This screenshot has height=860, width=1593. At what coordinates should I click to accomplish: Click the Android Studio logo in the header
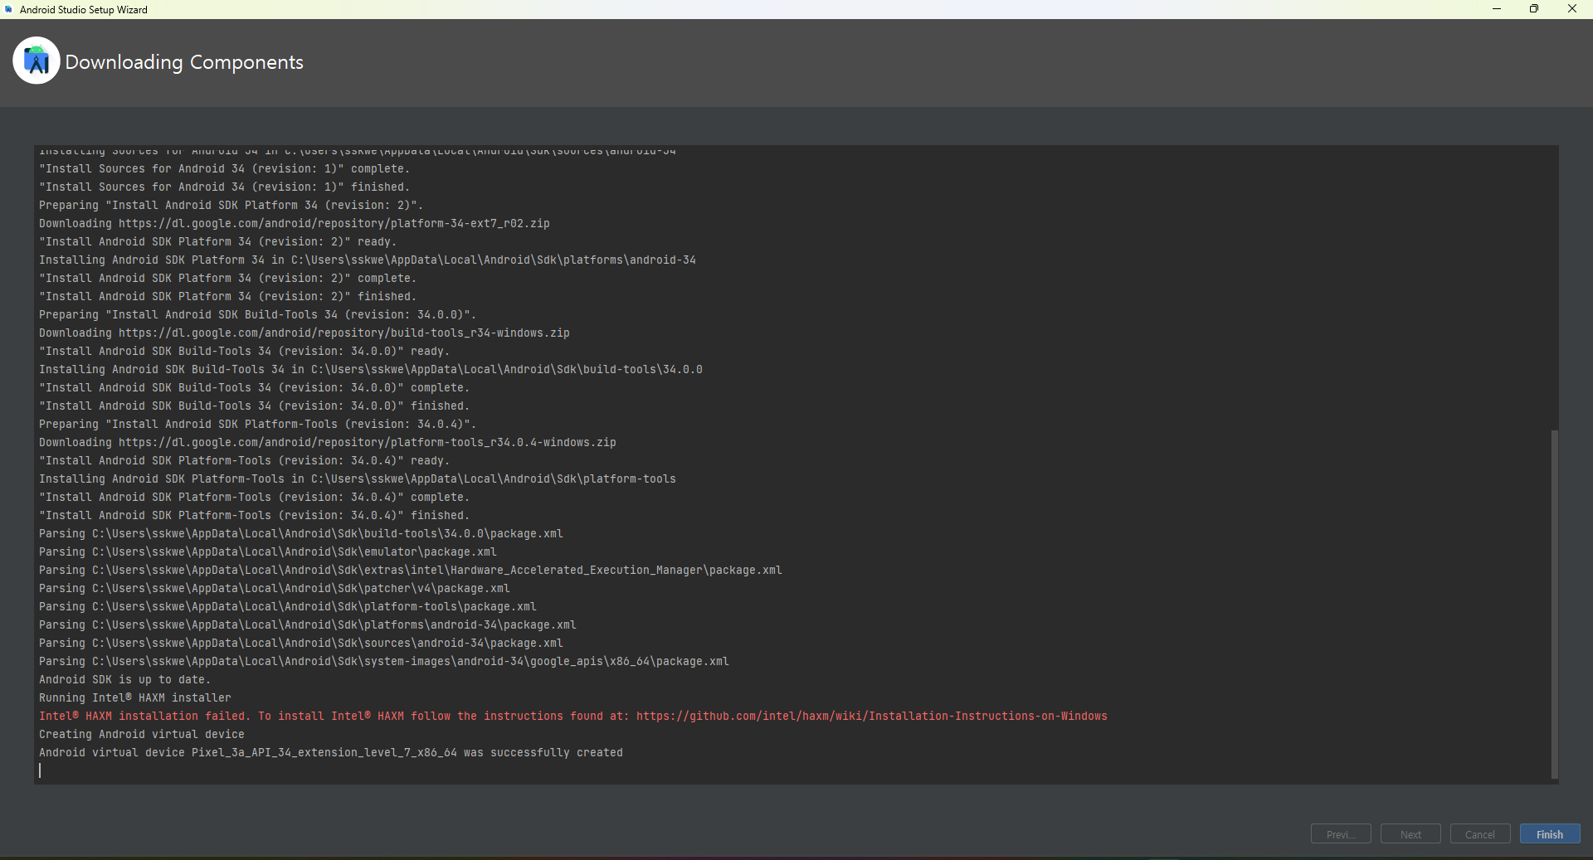pyautogui.click(x=37, y=61)
